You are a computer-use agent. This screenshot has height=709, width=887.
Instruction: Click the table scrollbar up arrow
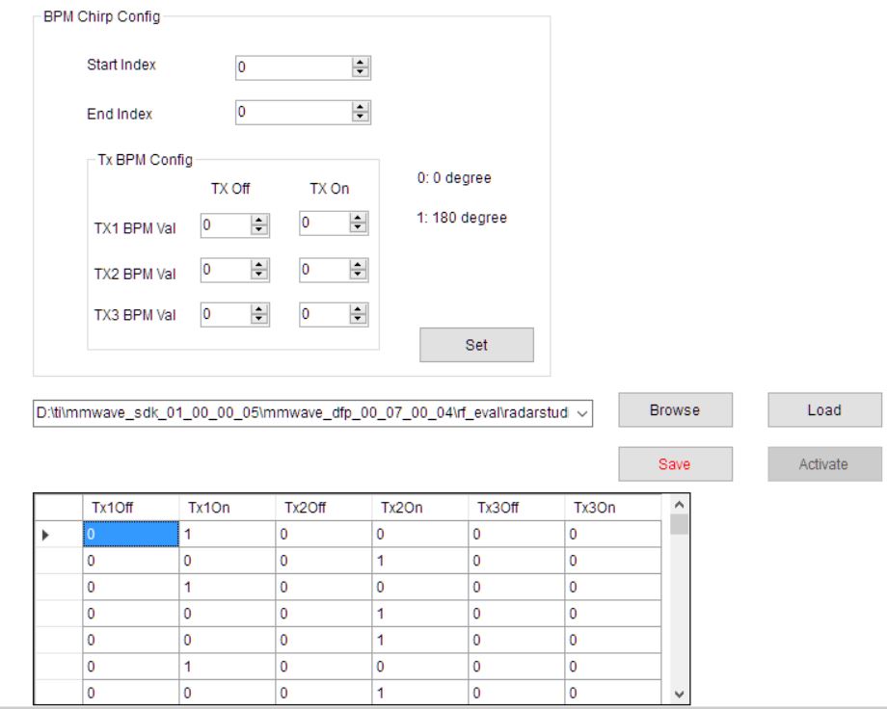680,505
